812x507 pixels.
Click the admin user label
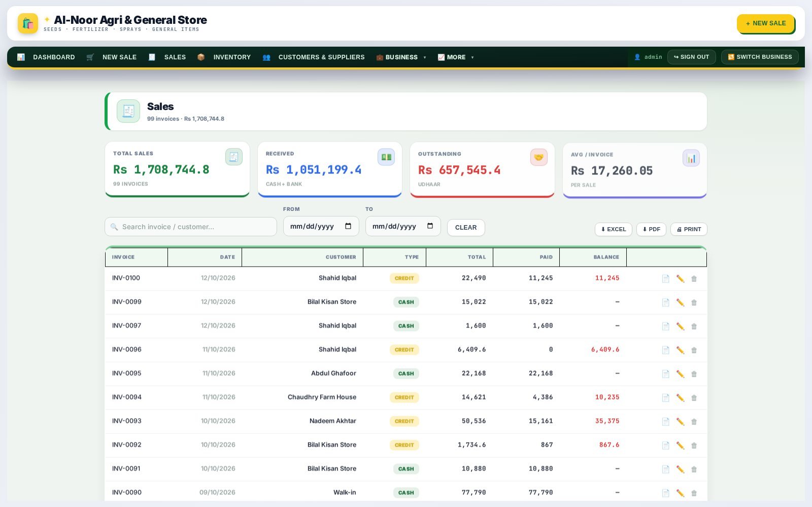tap(648, 57)
